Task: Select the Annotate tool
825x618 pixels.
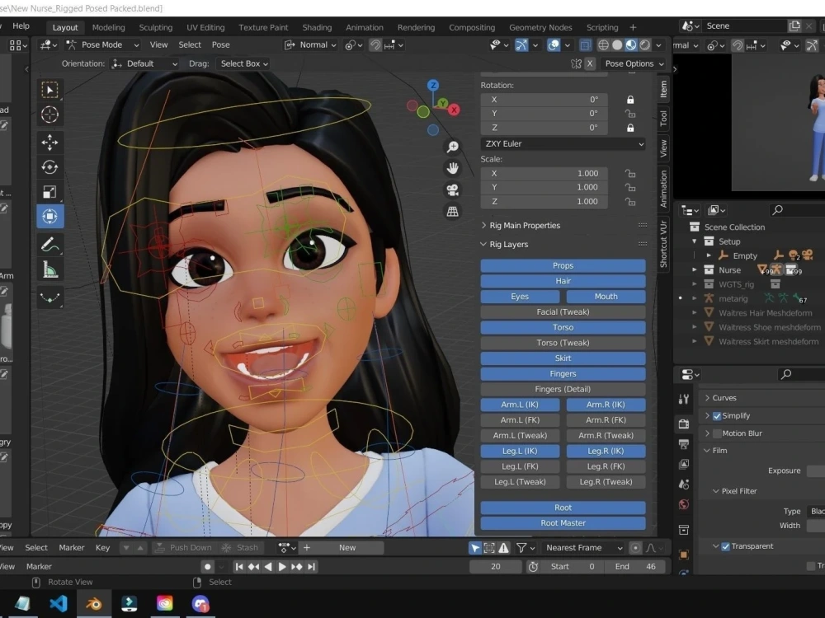Action: tap(50, 245)
